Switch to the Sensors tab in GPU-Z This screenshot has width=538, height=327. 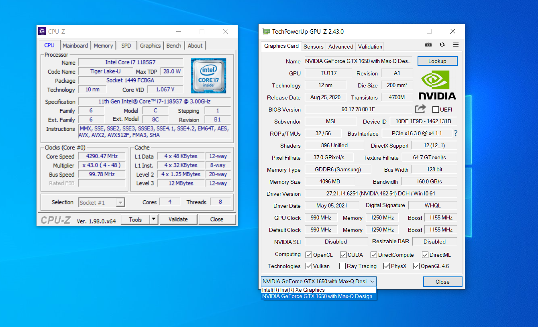tap(313, 47)
